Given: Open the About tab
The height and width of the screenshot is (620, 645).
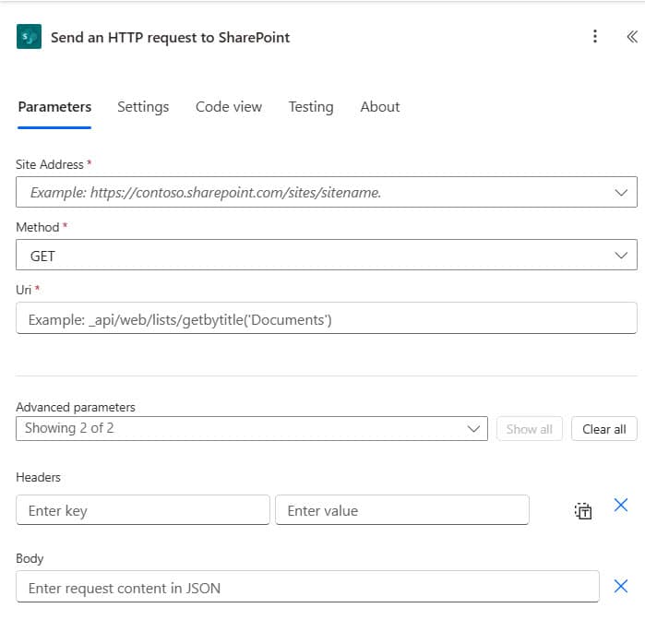Looking at the screenshot, I should 380,107.
